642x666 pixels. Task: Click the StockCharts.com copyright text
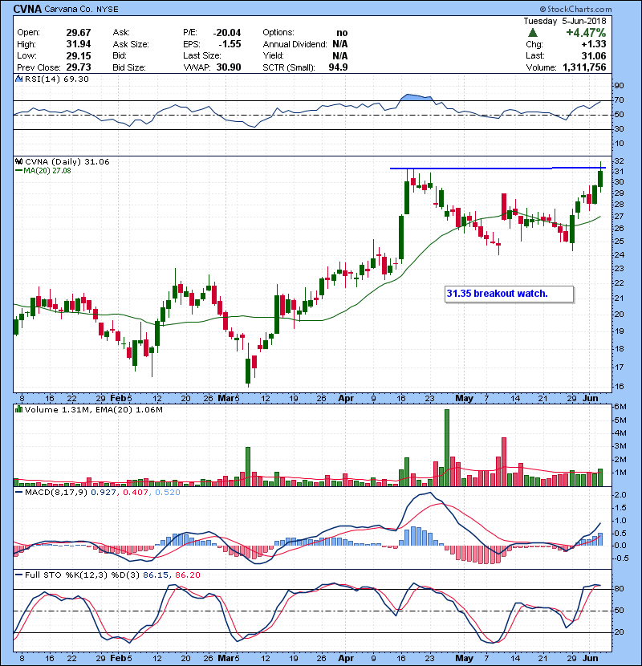[575, 9]
